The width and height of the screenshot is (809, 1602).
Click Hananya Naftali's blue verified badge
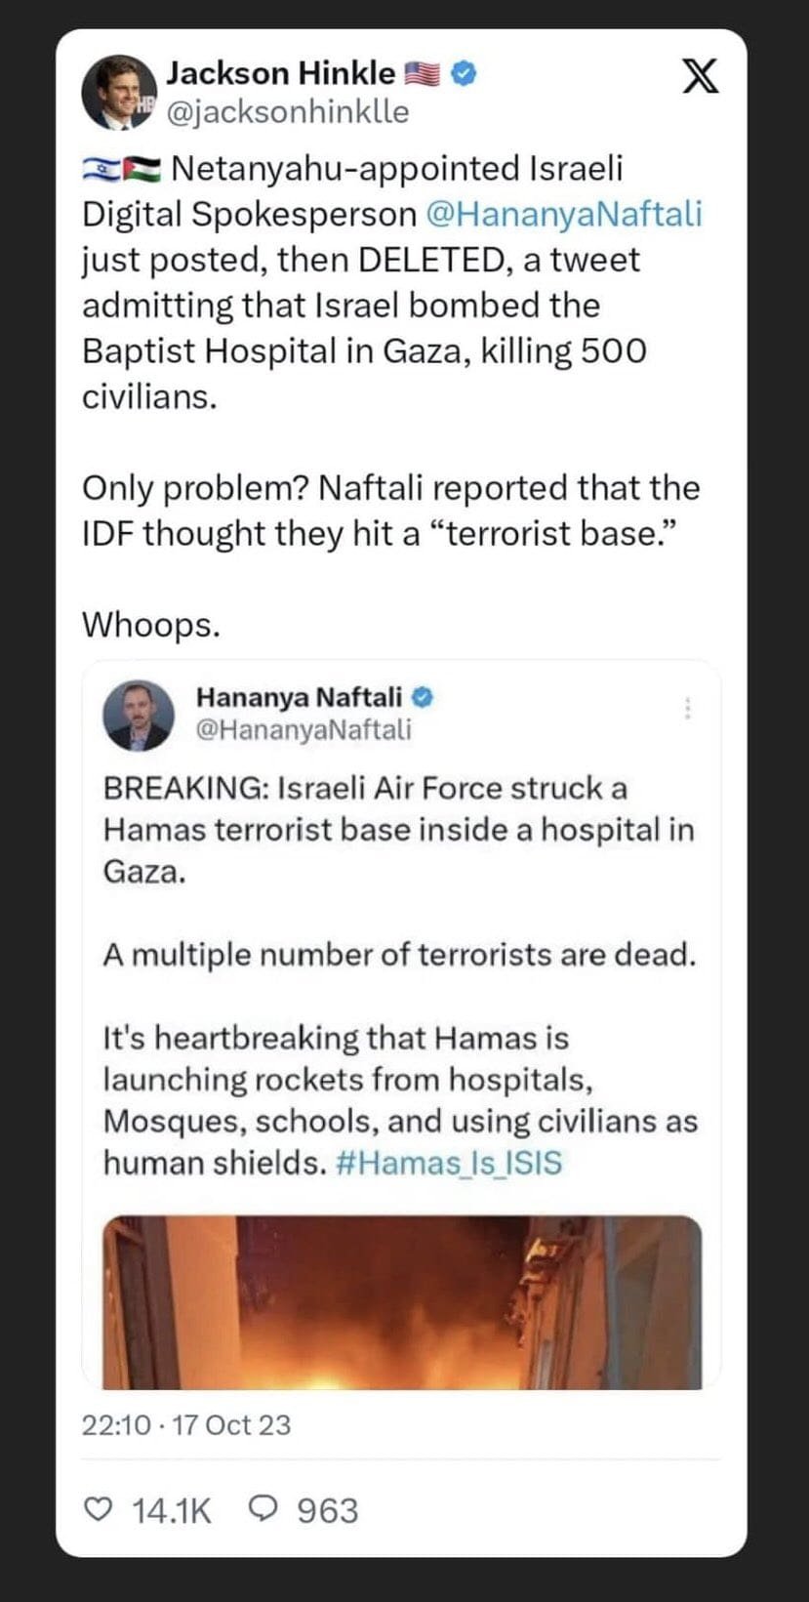point(422,695)
